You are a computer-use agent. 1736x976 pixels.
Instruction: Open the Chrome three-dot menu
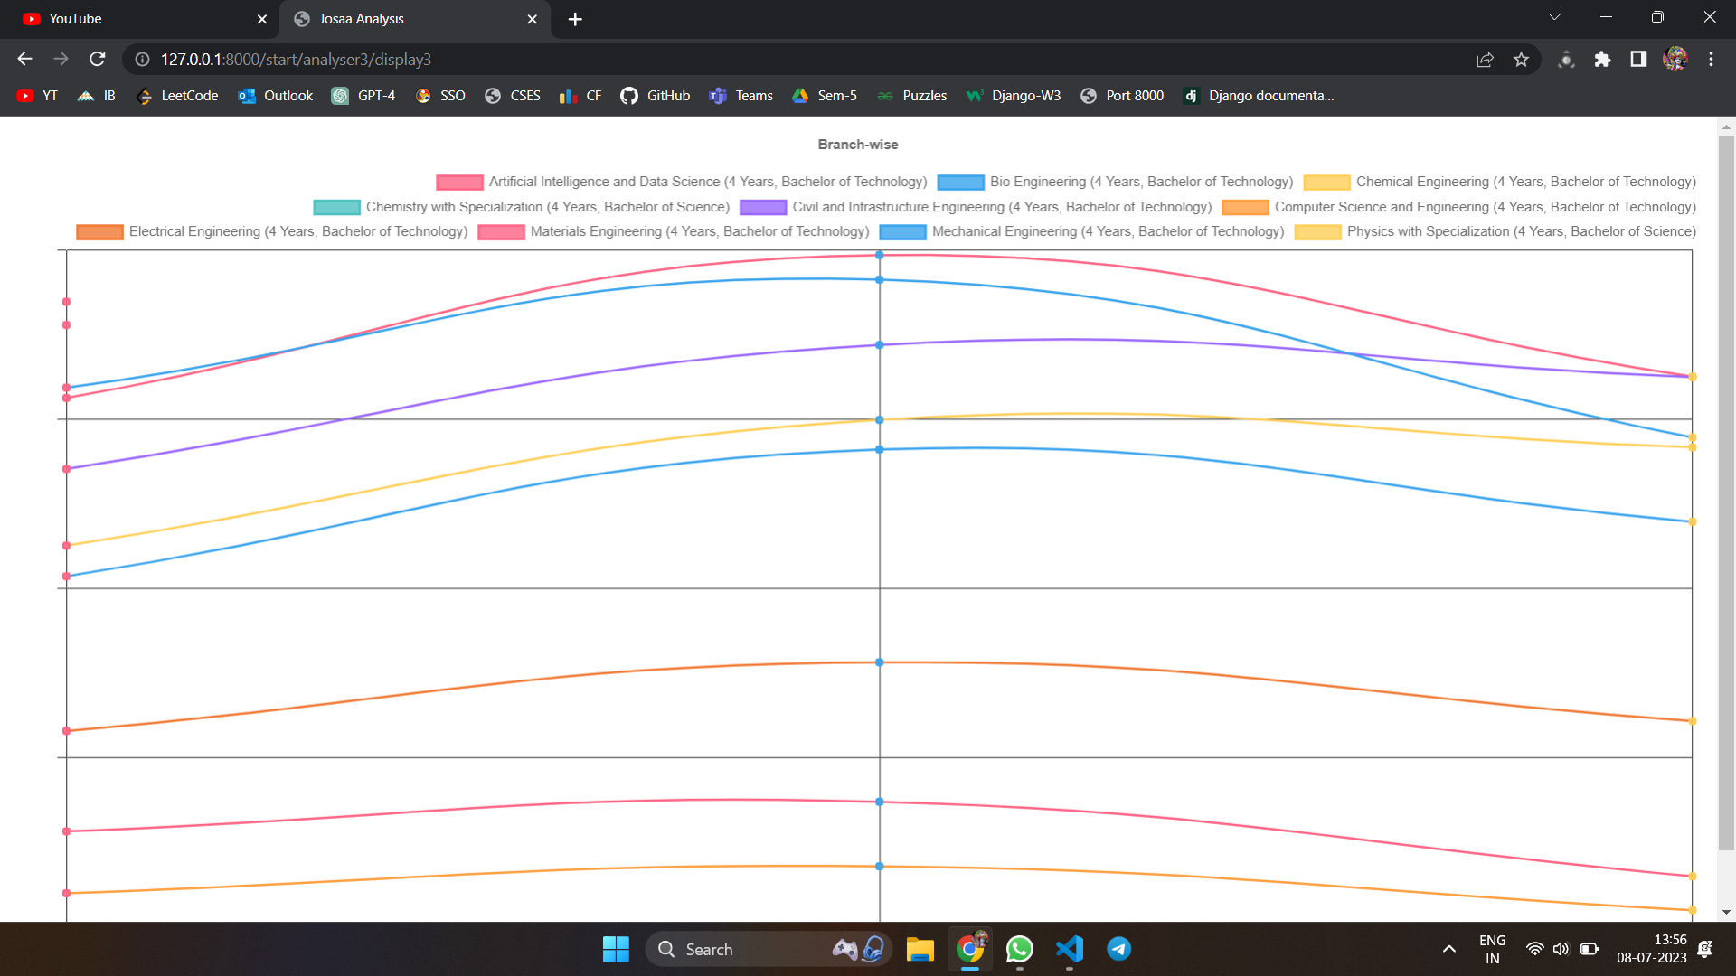(x=1711, y=59)
